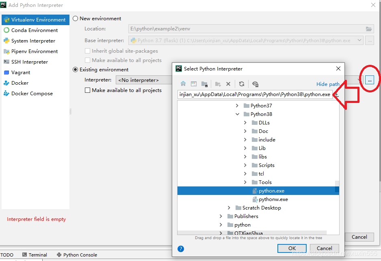
Task: Expand the include folder
Action: 245,139
